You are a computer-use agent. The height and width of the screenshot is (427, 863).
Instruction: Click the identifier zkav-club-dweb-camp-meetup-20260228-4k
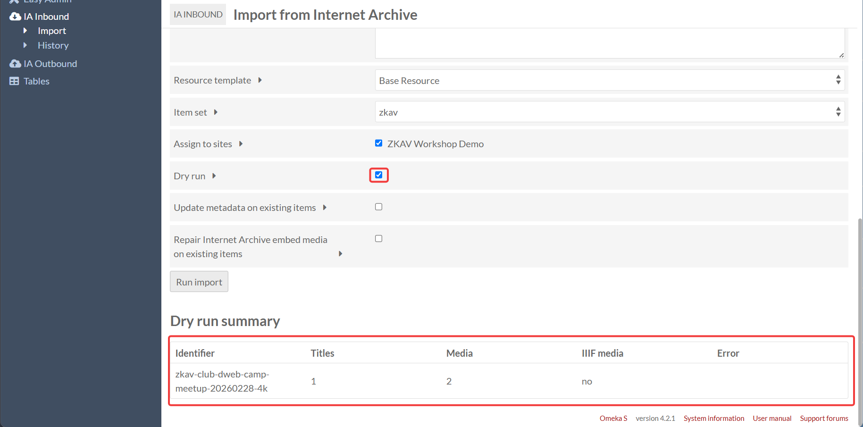pyautogui.click(x=222, y=381)
